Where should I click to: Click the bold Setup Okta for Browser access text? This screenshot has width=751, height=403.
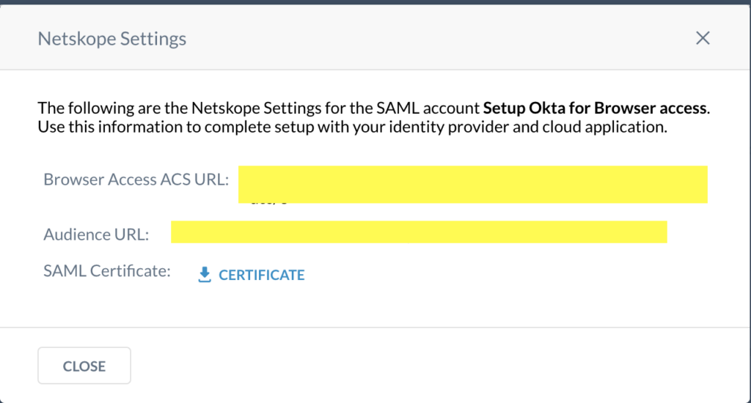(594, 108)
